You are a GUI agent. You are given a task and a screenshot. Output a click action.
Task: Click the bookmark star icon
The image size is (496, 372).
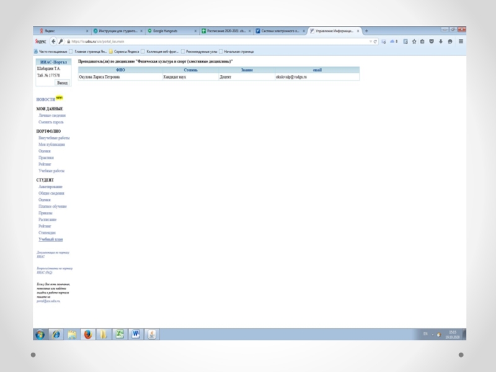[414, 42]
